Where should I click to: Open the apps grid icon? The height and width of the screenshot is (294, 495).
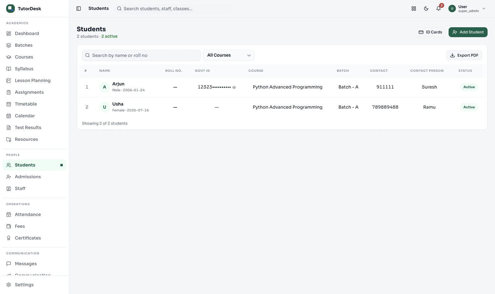click(x=414, y=9)
